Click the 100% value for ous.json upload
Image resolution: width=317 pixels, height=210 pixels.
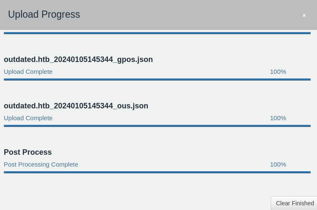pos(278,118)
